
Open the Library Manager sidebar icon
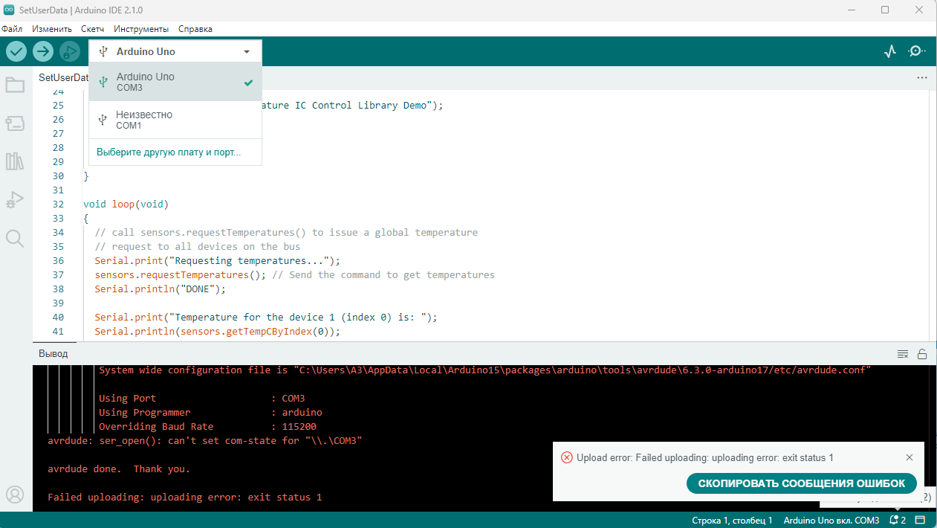point(15,161)
